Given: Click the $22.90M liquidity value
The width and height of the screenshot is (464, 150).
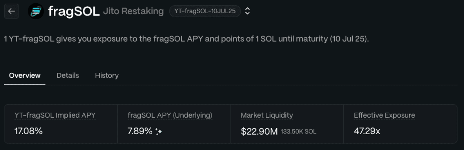Looking at the screenshot, I should point(259,131).
